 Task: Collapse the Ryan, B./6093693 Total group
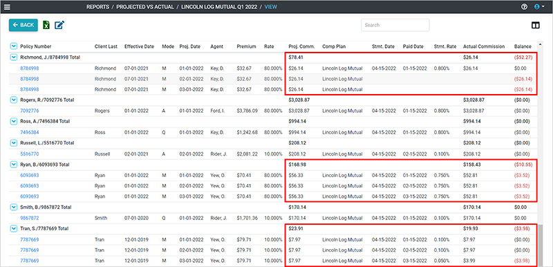(x=13, y=165)
